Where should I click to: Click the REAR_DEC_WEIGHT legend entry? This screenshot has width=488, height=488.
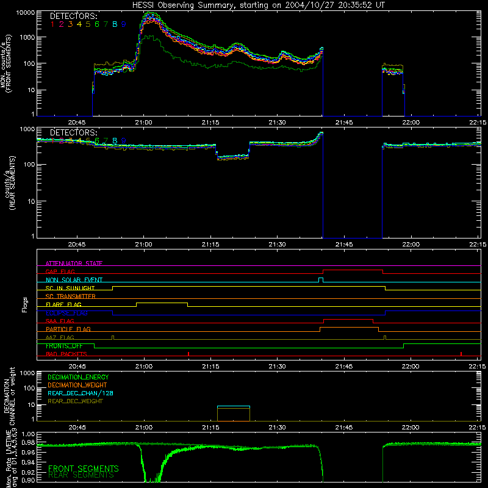(x=75, y=401)
